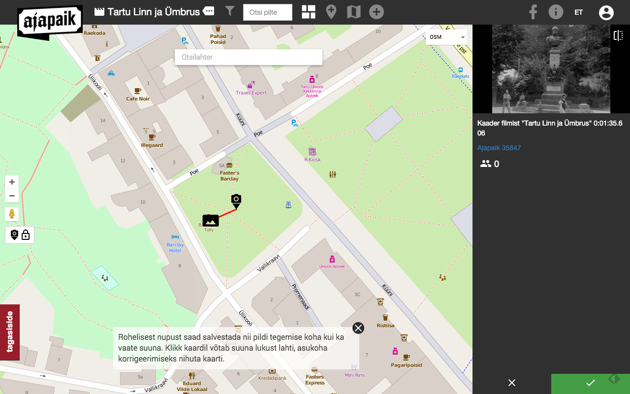Click the Eduard Vilde Lokaal label
The width and height of the screenshot is (630, 394).
(192, 386)
